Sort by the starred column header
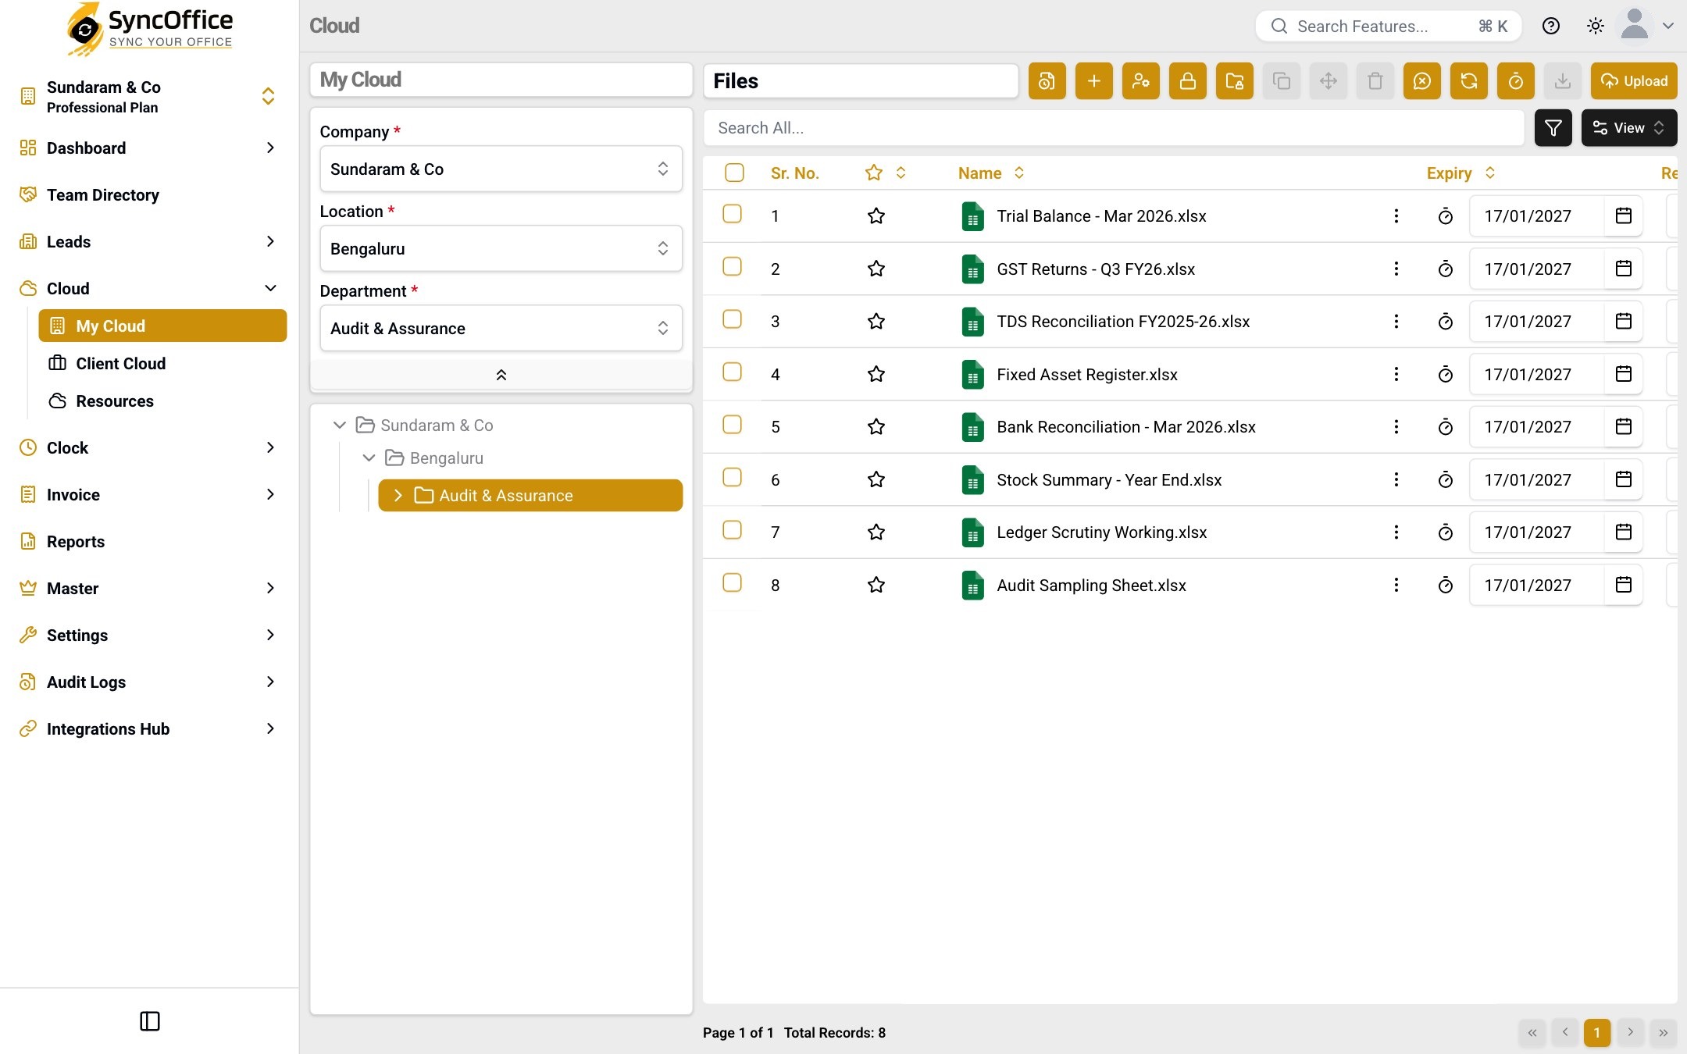This screenshot has height=1054, width=1687. coord(886,173)
